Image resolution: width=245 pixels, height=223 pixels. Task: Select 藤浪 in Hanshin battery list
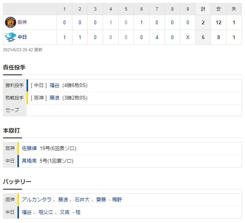[63, 199]
